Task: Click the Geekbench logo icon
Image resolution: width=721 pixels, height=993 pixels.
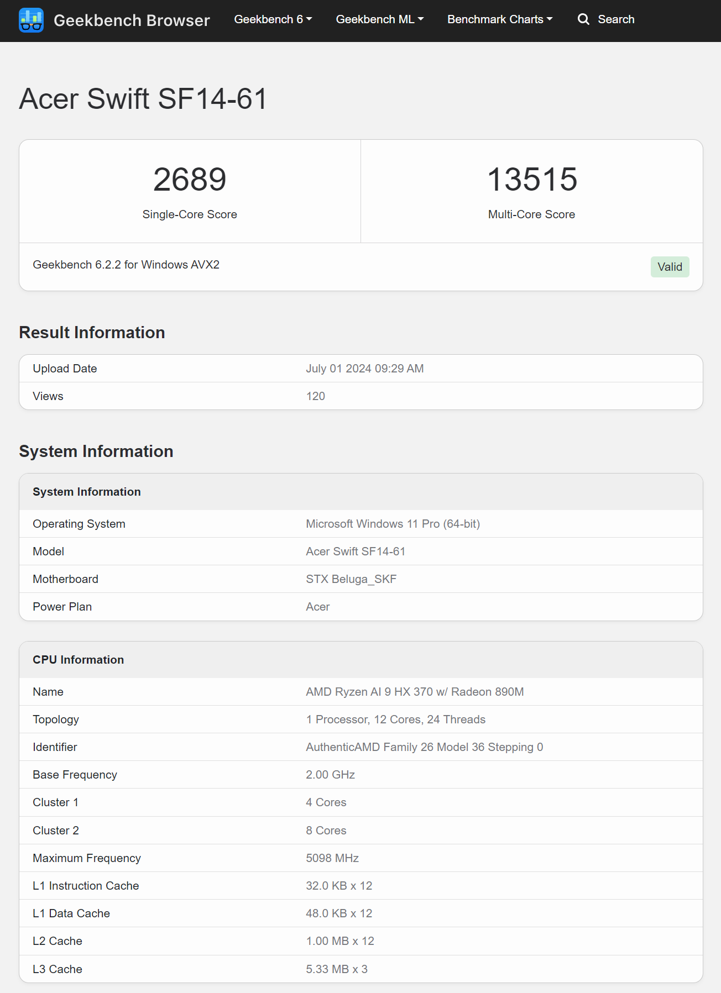Action: pyautogui.click(x=31, y=20)
